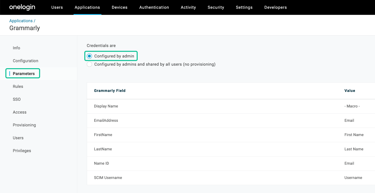The height and width of the screenshot is (193, 375).
Task: Open the Info sidebar tab
Action: click(16, 48)
